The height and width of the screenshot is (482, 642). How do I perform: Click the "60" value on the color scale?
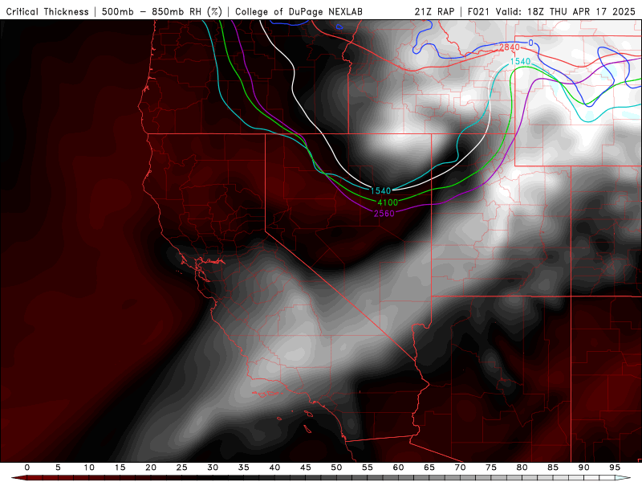click(398, 468)
